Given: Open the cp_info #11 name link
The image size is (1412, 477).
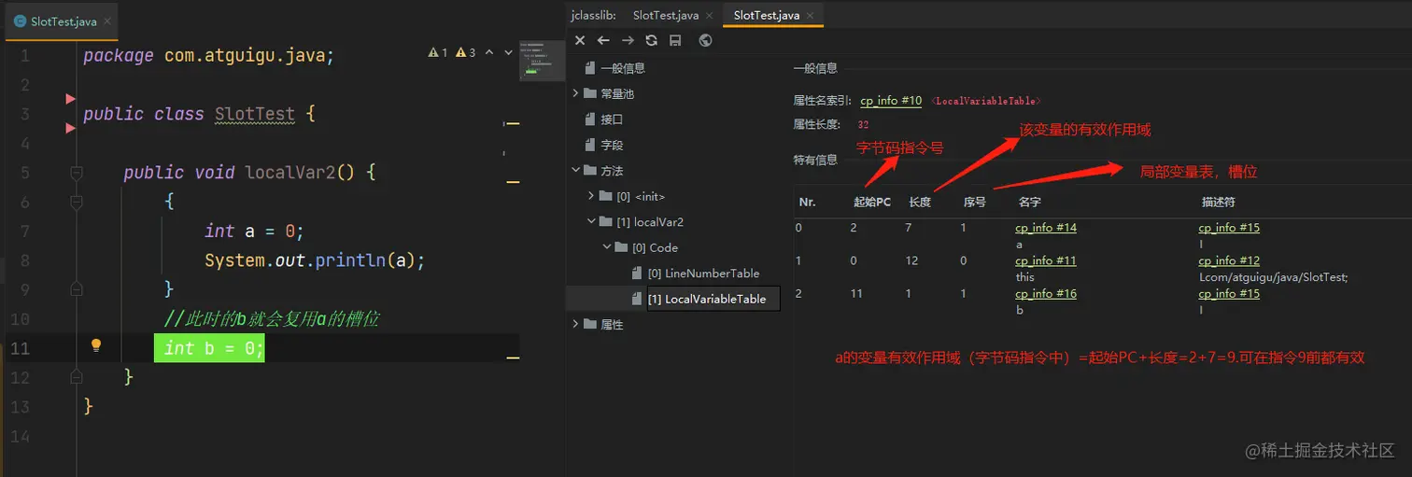Looking at the screenshot, I should tap(1046, 260).
